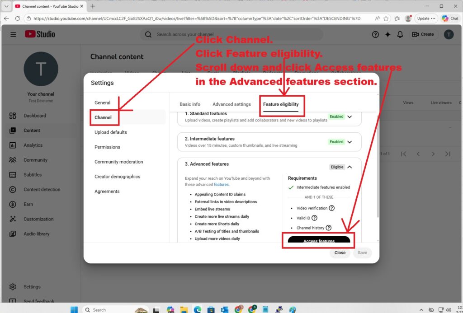Viewport: 463px width, 313px height.
Task: Expand the Intermediate features section chevron
Action: [349, 142]
